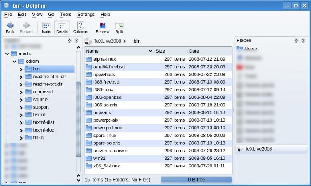Select the source folder in tree
The width and height of the screenshot is (311, 186).
click(x=36, y=100)
